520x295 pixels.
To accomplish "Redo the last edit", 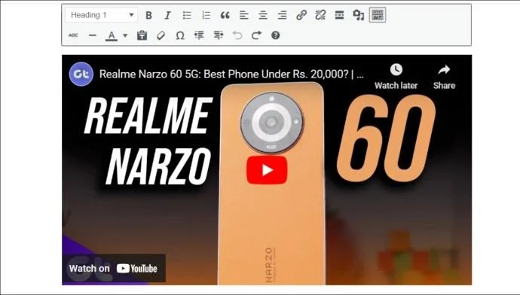I will [256, 35].
